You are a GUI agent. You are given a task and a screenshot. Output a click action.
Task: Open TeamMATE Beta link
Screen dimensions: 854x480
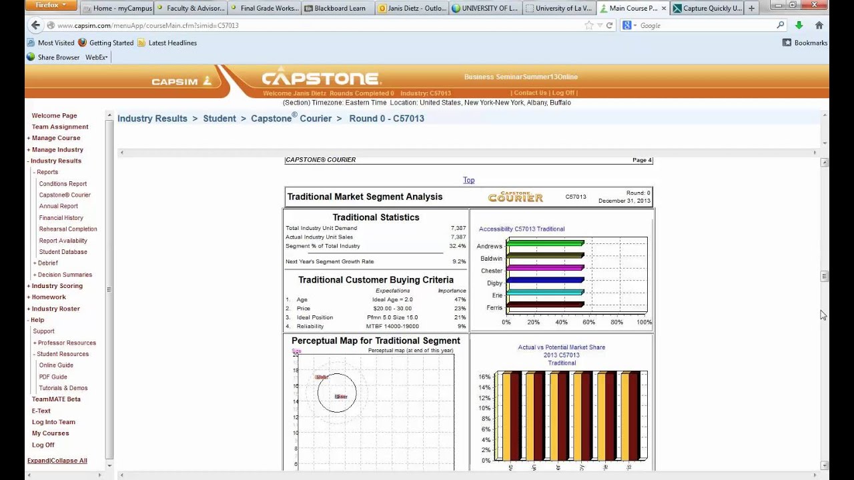56,399
